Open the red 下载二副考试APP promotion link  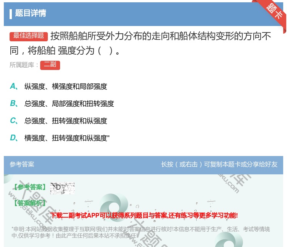click(144, 215)
